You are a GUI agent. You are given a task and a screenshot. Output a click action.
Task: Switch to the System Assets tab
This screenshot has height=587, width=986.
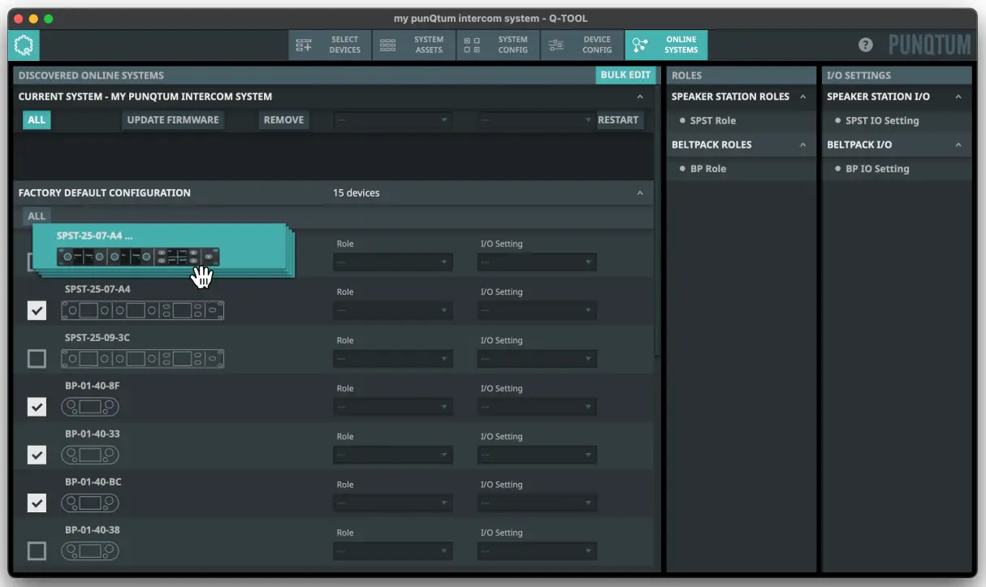[x=413, y=45]
